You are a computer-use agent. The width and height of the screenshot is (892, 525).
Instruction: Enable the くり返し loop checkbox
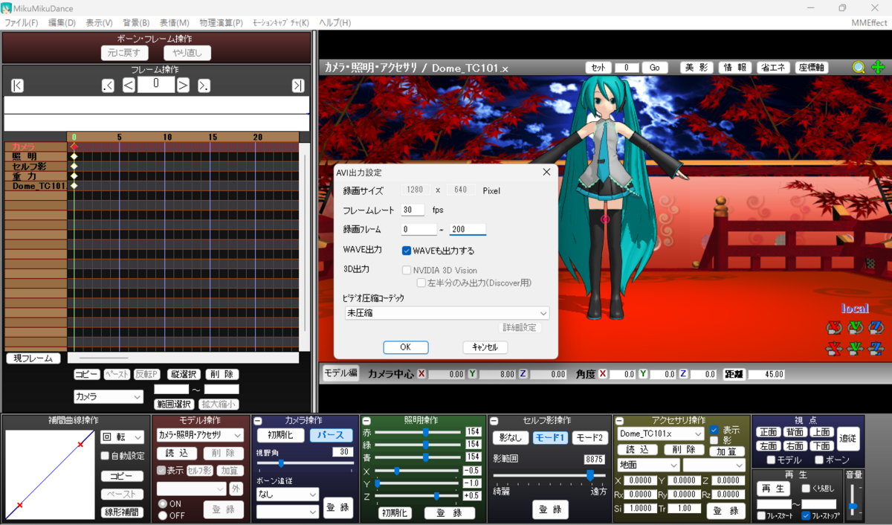807,489
